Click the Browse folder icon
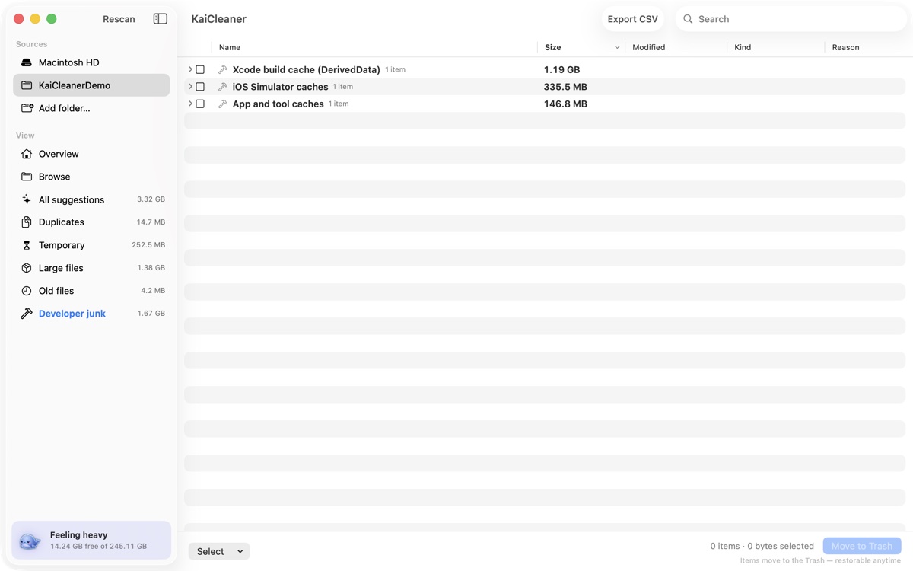Screen dimensions: 913x571 [27, 177]
